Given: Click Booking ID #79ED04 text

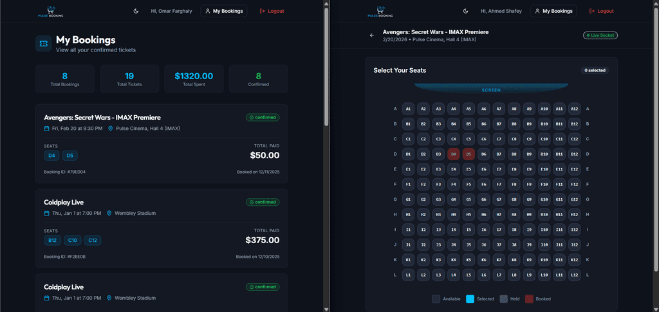Looking at the screenshot, I should 65,172.
